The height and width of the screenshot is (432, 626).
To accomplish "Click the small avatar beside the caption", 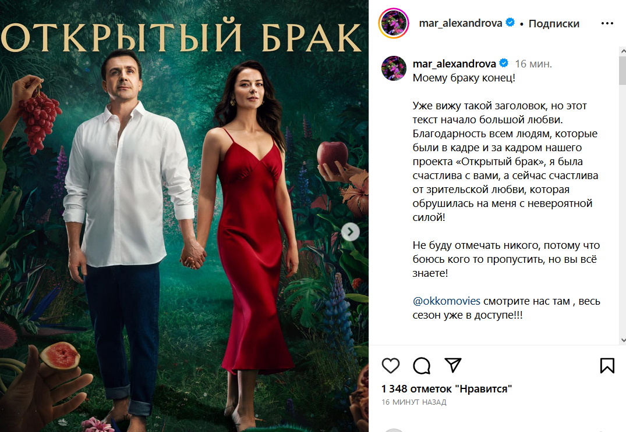I will (394, 69).
